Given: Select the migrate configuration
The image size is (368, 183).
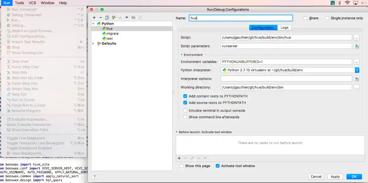Looking at the screenshot, I should pos(112,33).
